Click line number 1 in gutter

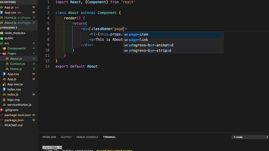tap(48, 2)
